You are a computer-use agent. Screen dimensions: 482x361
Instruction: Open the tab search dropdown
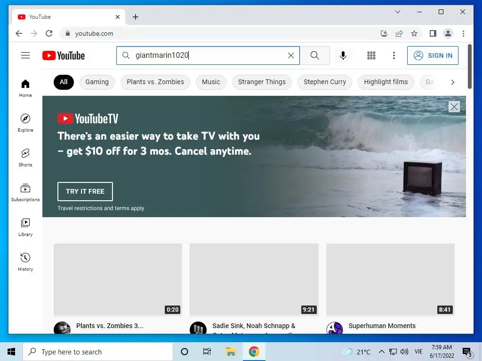[397, 12]
